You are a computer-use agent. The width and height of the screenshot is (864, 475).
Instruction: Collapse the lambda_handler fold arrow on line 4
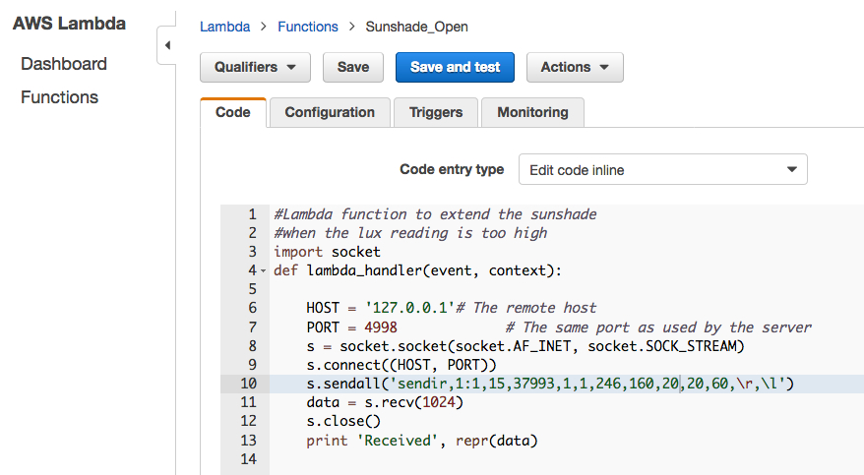pyautogui.click(x=264, y=270)
